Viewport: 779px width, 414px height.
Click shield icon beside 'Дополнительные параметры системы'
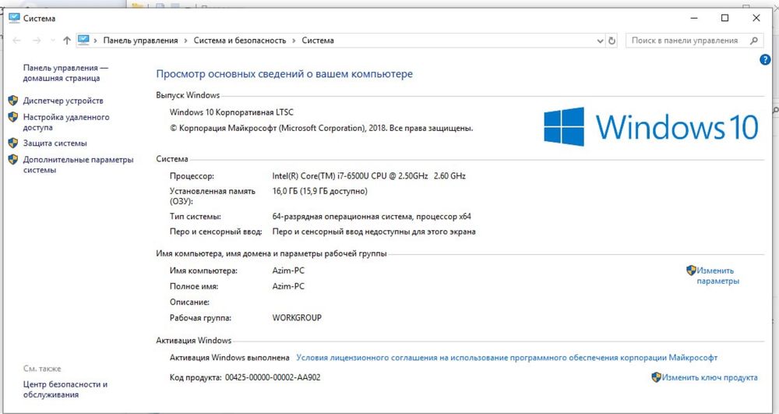click(x=13, y=160)
